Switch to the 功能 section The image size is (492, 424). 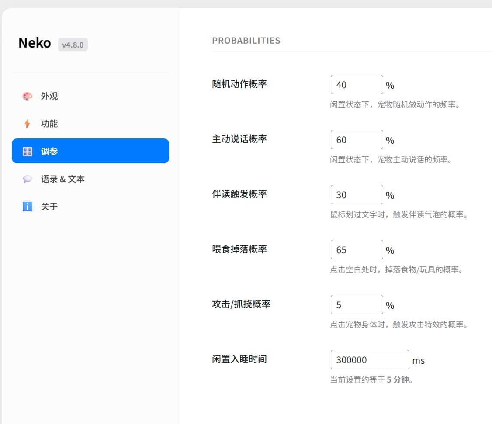point(49,124)
